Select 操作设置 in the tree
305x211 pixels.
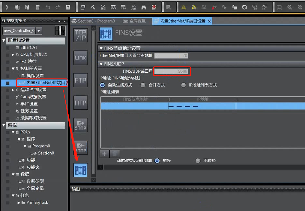[x=35, y=76]
